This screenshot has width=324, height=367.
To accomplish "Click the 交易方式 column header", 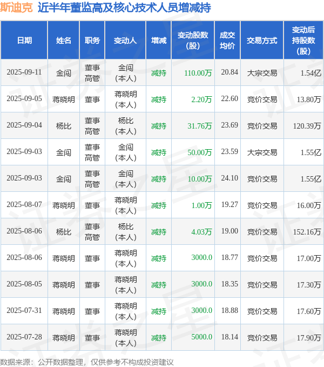I will pyautogui.click(x=262, y=40).
